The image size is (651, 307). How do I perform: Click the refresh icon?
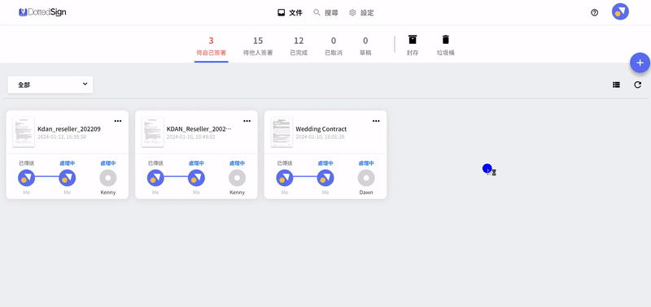pyautogui.click(x=637, y=84)
